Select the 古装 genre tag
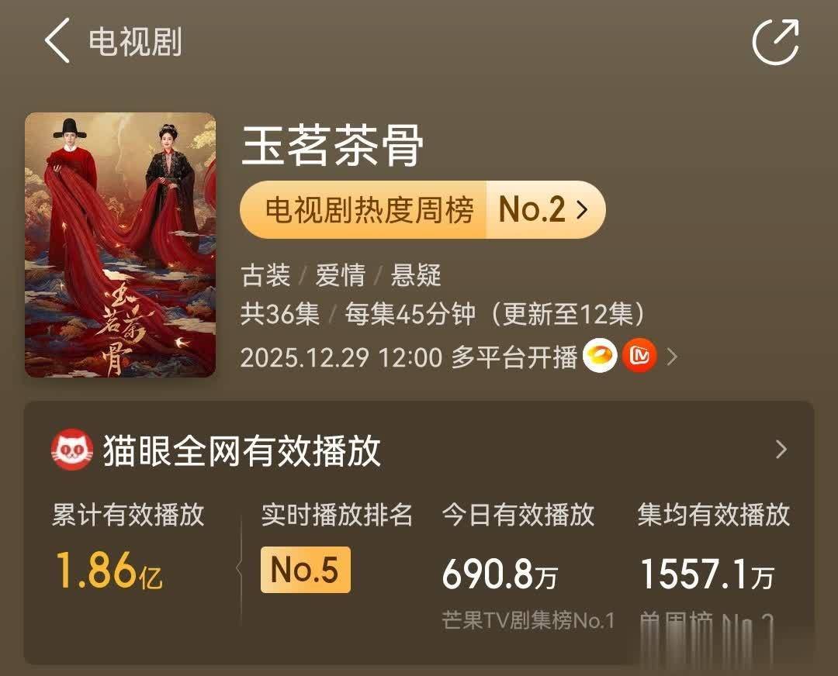 (x=265, y=275)
